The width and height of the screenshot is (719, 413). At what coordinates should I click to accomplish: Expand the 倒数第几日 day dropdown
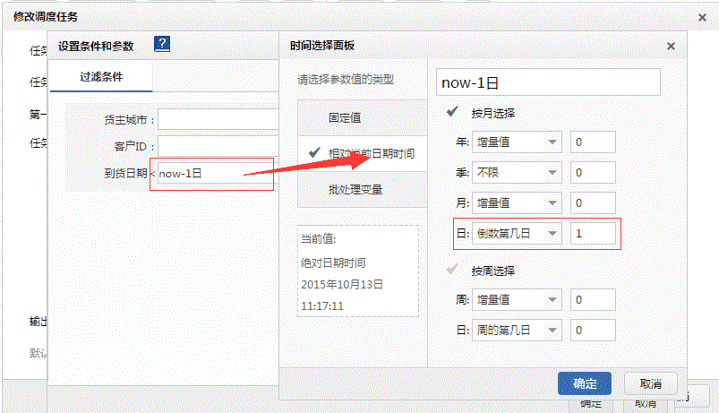[x=518, y=233]
